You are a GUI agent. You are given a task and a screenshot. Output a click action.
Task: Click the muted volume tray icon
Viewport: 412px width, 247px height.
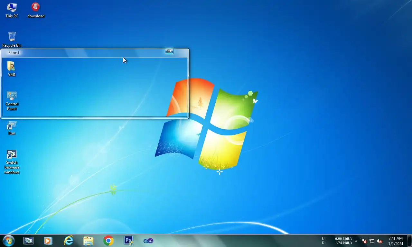pos(379,241)
